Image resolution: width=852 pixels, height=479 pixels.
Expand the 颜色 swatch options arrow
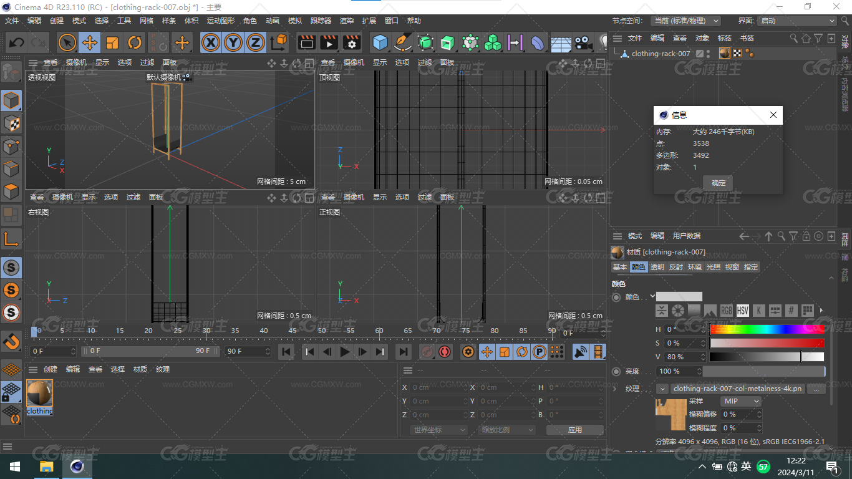[652, 296]
